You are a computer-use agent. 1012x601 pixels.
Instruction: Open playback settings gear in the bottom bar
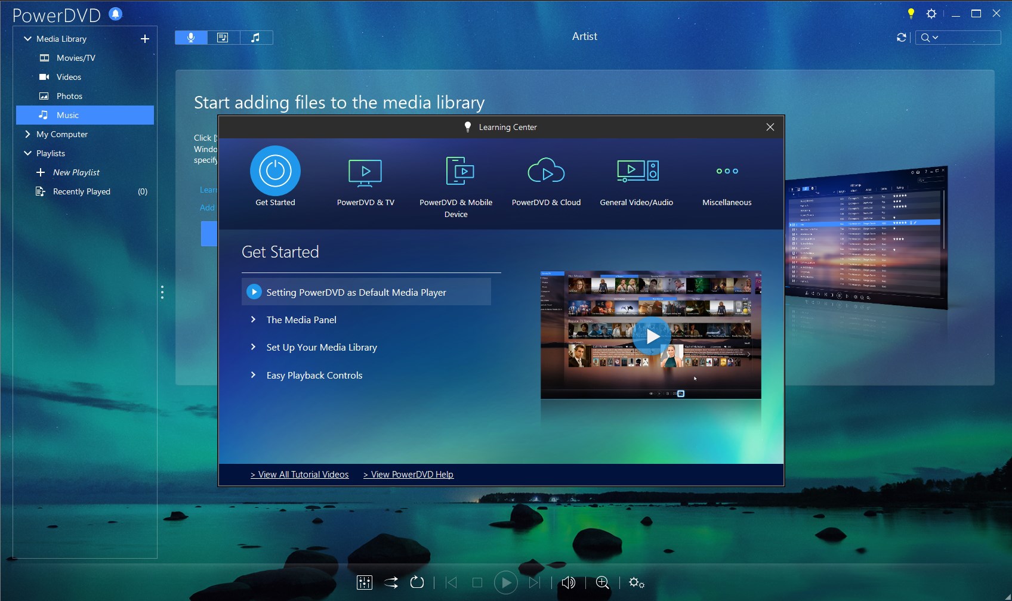pos(637,583)
